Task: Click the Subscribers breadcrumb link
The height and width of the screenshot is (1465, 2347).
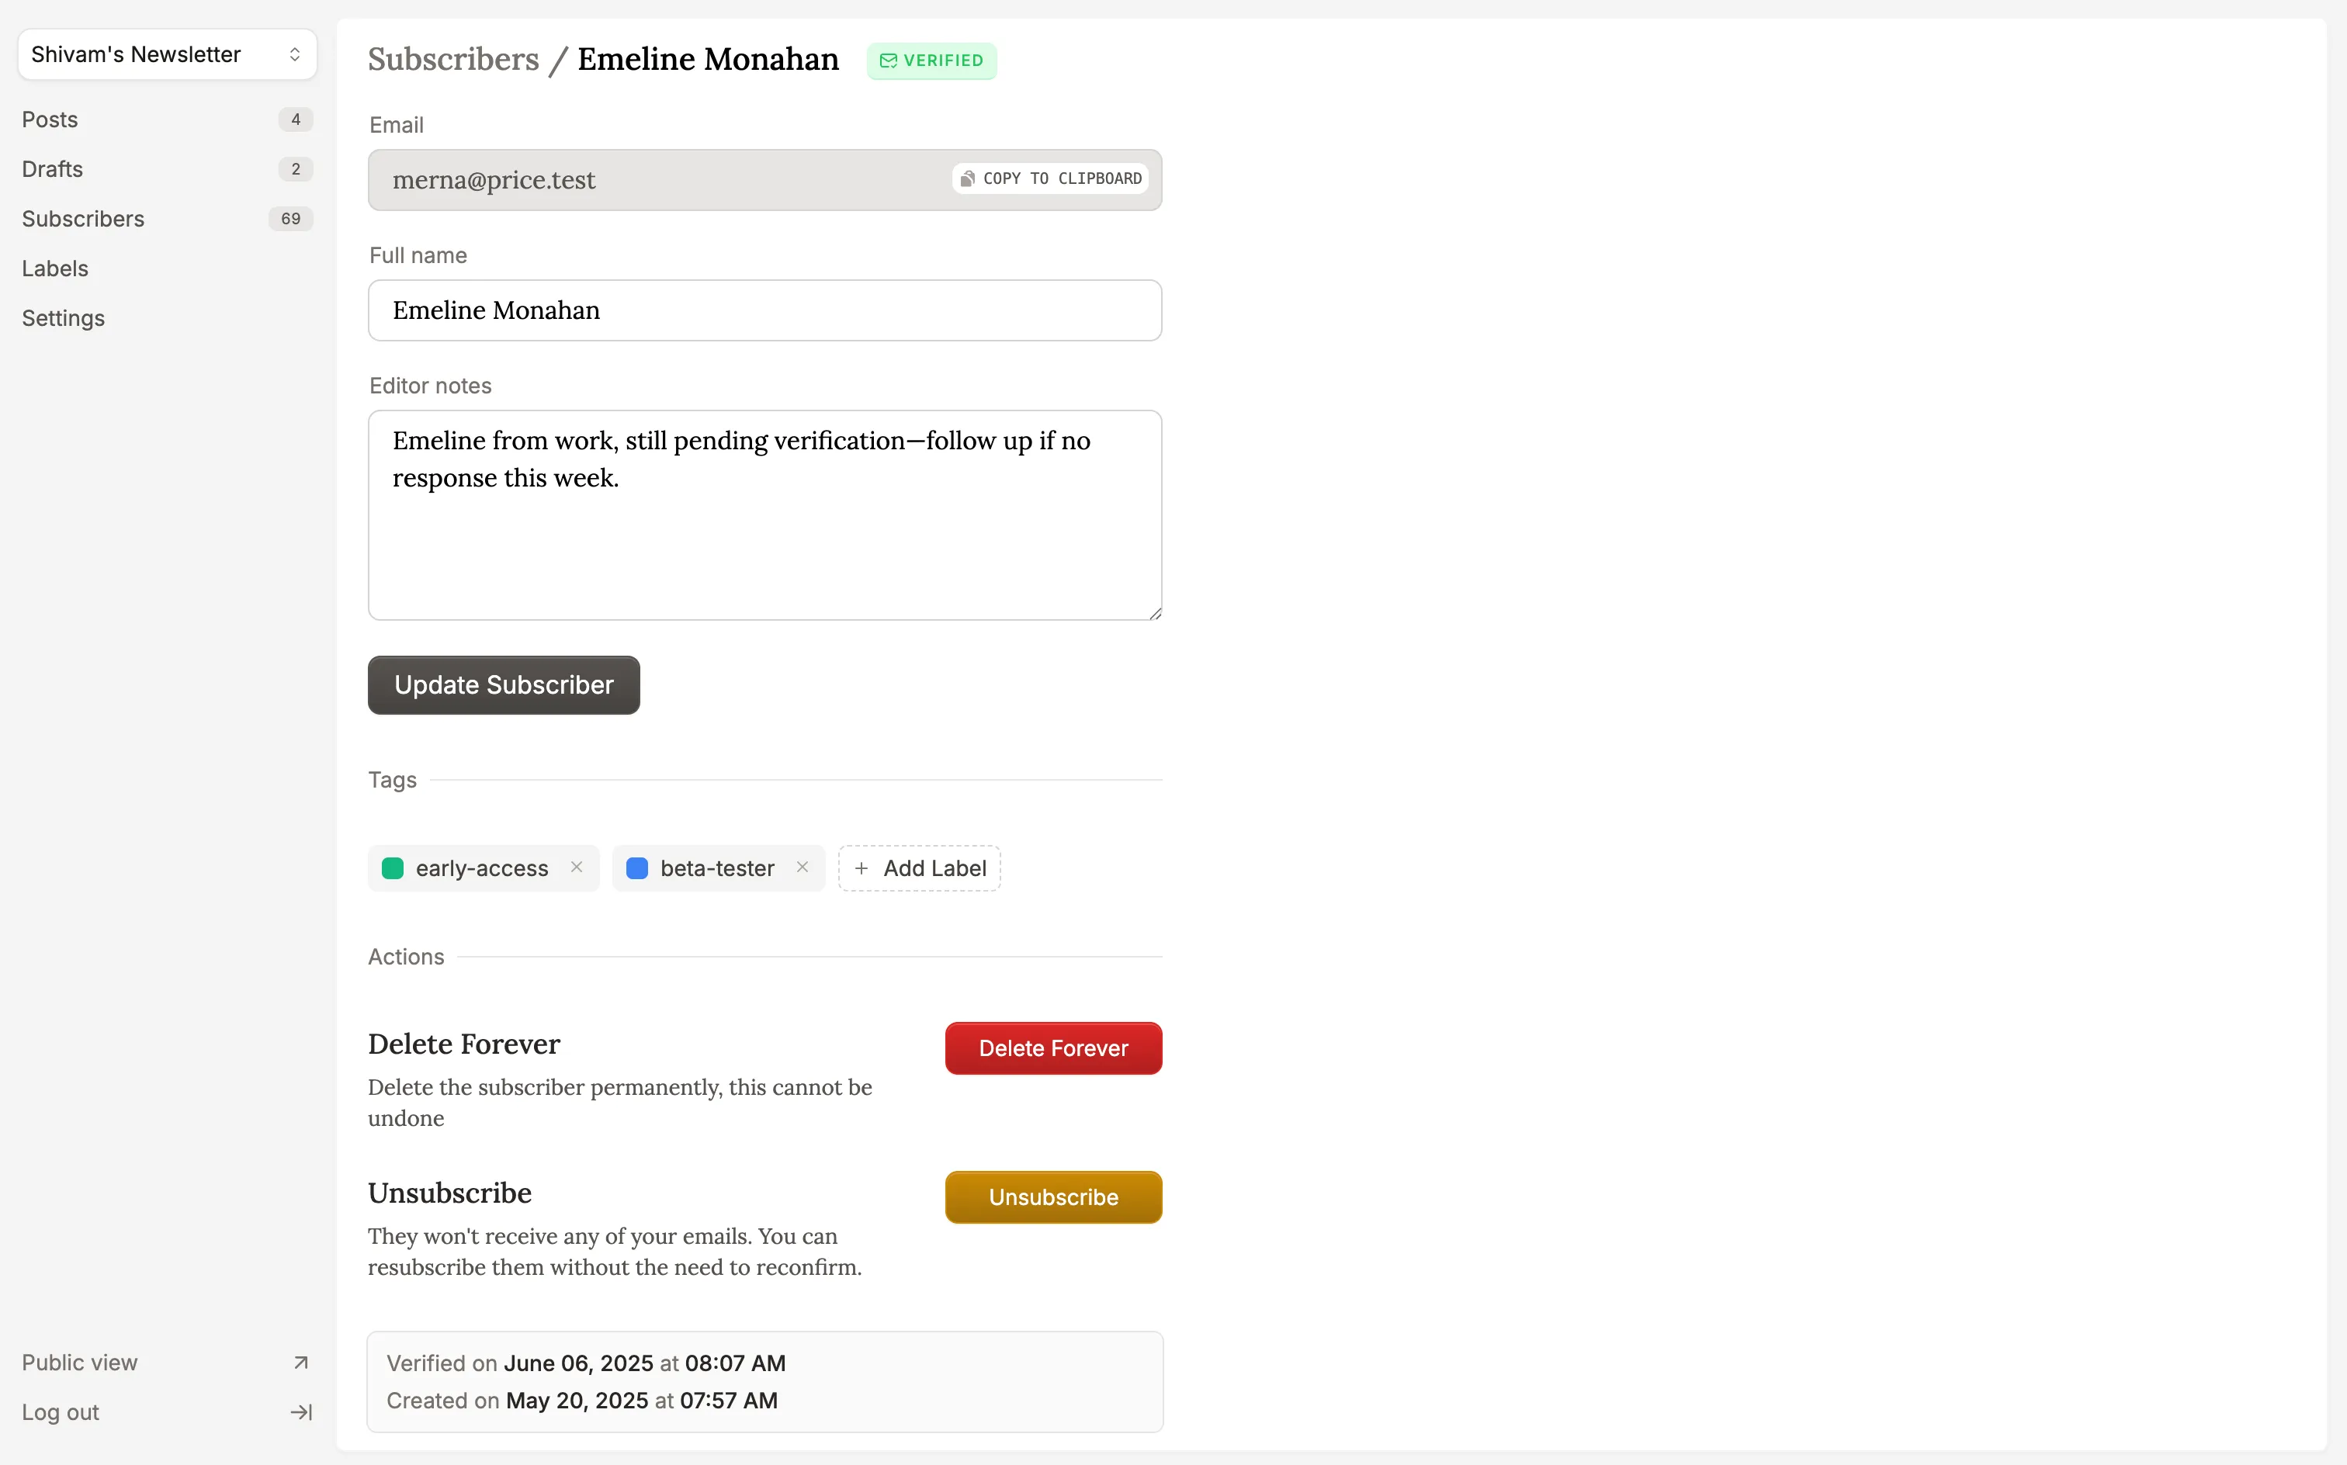Action: pos(453,58)
